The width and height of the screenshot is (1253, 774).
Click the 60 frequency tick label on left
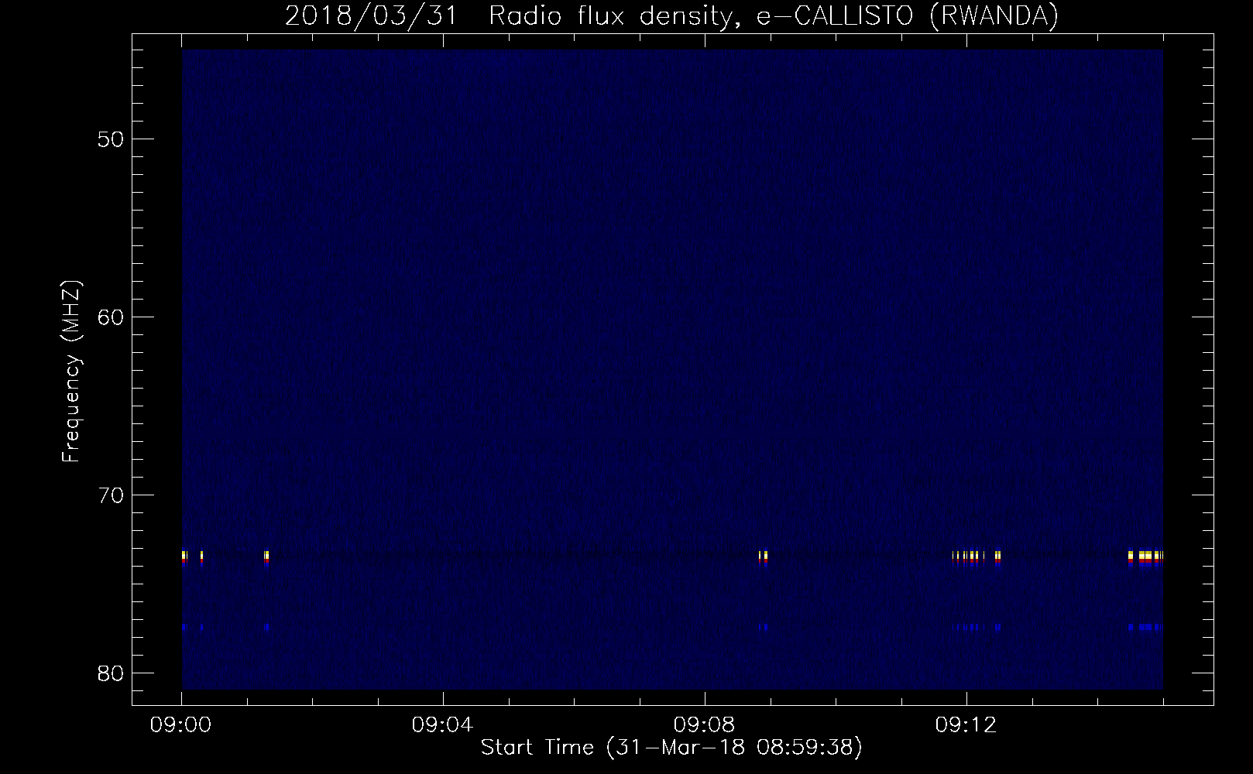tap(110, 317)
